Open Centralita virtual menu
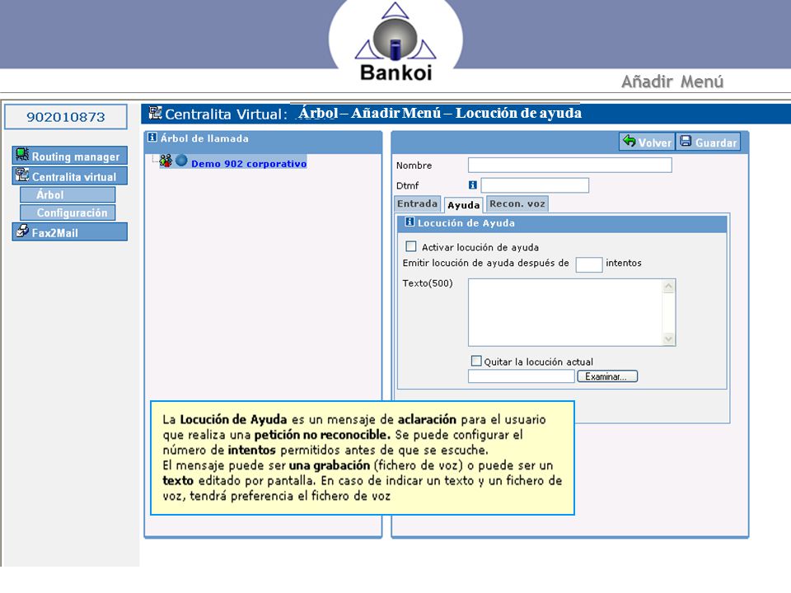The height and width of the screenshot is (593, 791). 69,175
